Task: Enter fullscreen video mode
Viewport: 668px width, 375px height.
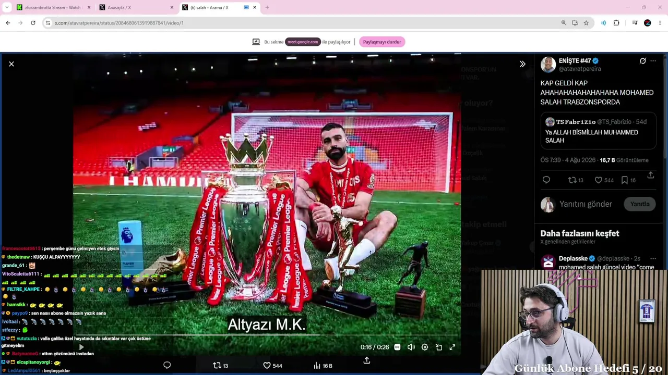Action: pyautogui.click(x=452, y=347)
